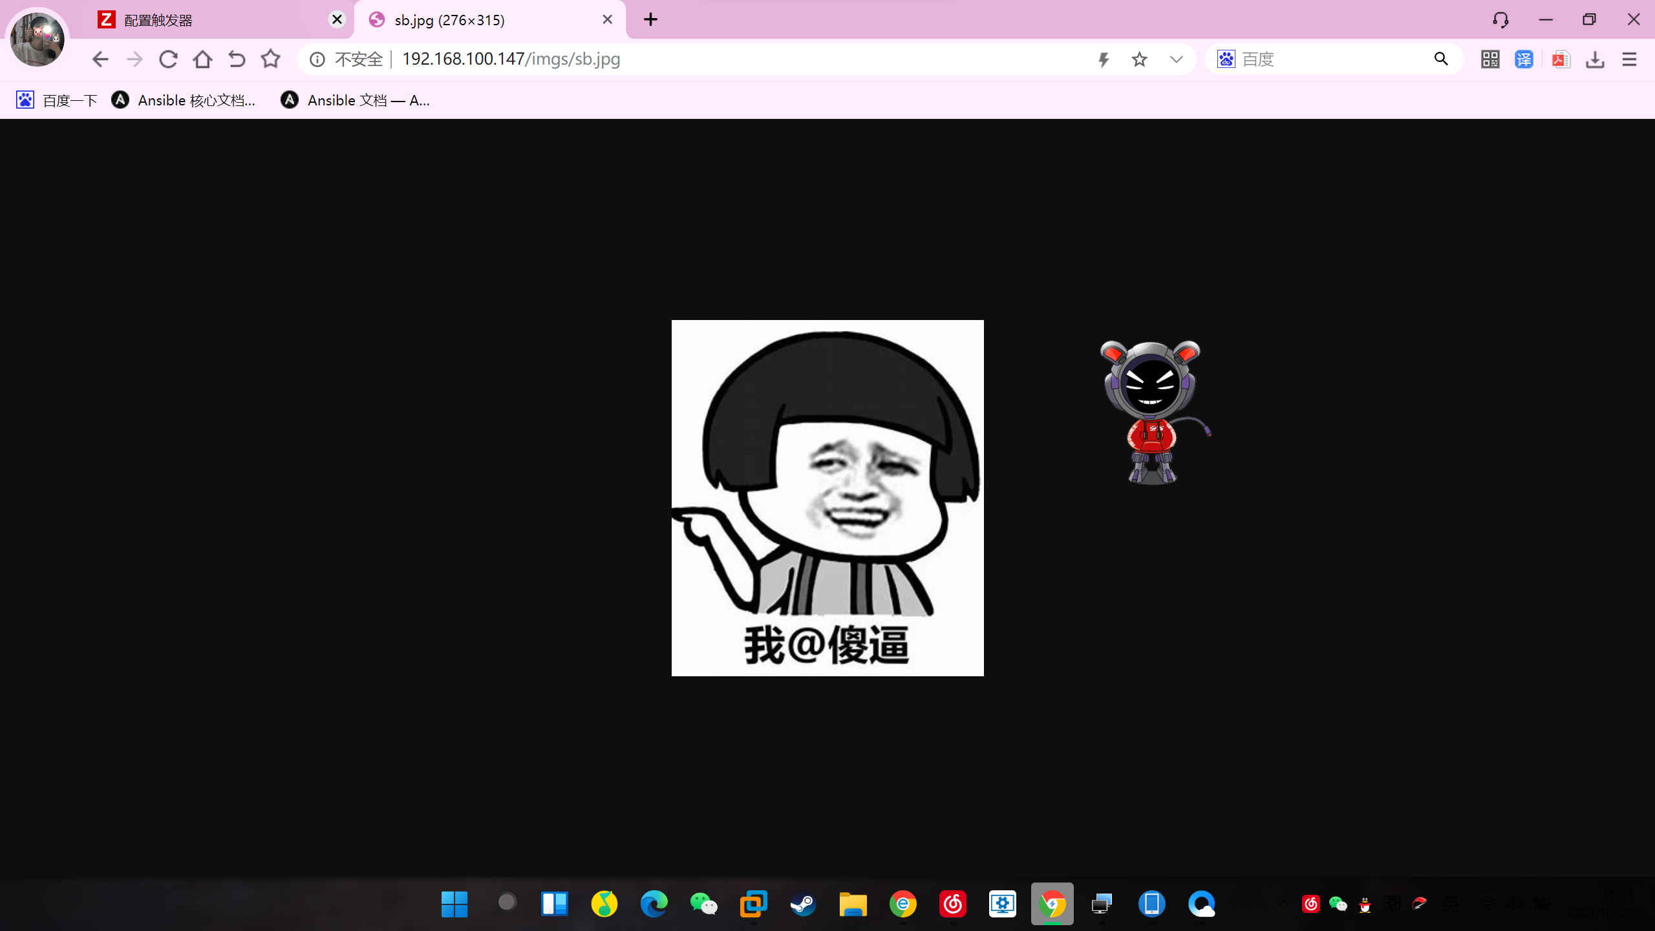1655x931 pixels.
Task: Launch Steam from the taskbar
Action: pyautogui.click(x=803, y=904)
